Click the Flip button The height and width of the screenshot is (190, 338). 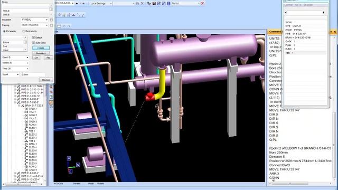coord(48,58)
